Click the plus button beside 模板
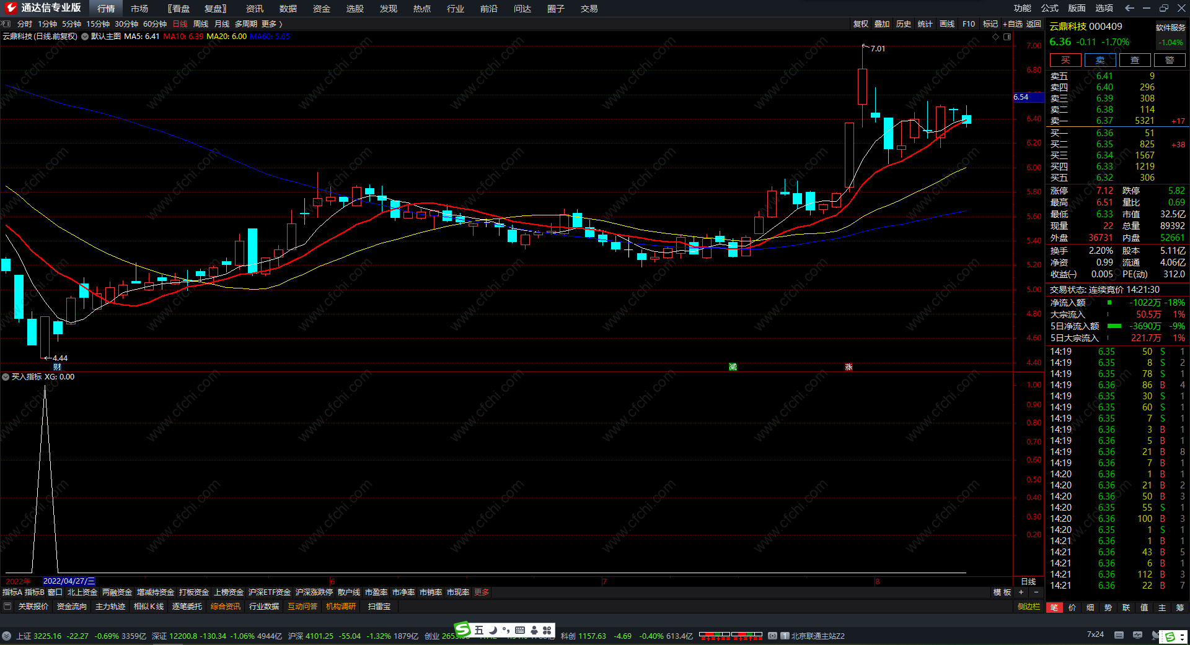Viewport: 1190px width, 645px height. pyautogui.click(x=1021, y=592)
